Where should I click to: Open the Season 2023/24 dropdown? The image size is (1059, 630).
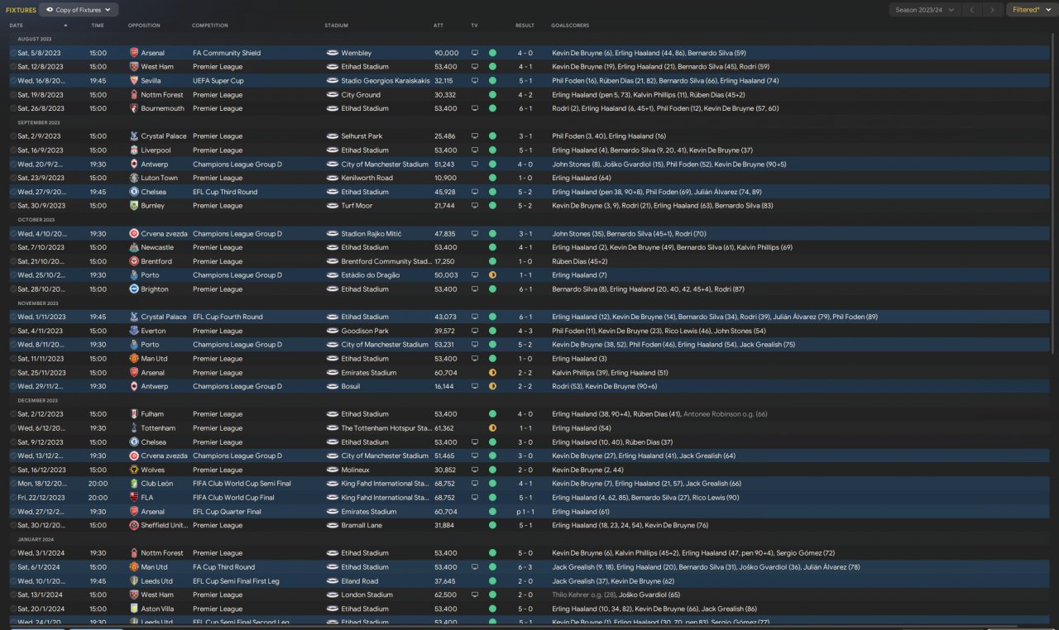tap(925, 10)
